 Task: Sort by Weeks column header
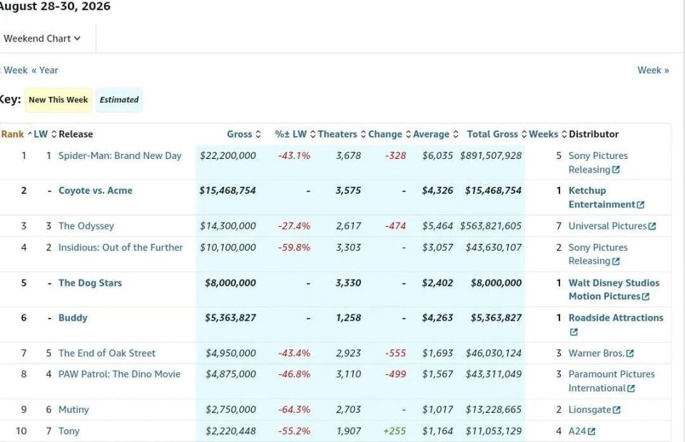point(548,134)
